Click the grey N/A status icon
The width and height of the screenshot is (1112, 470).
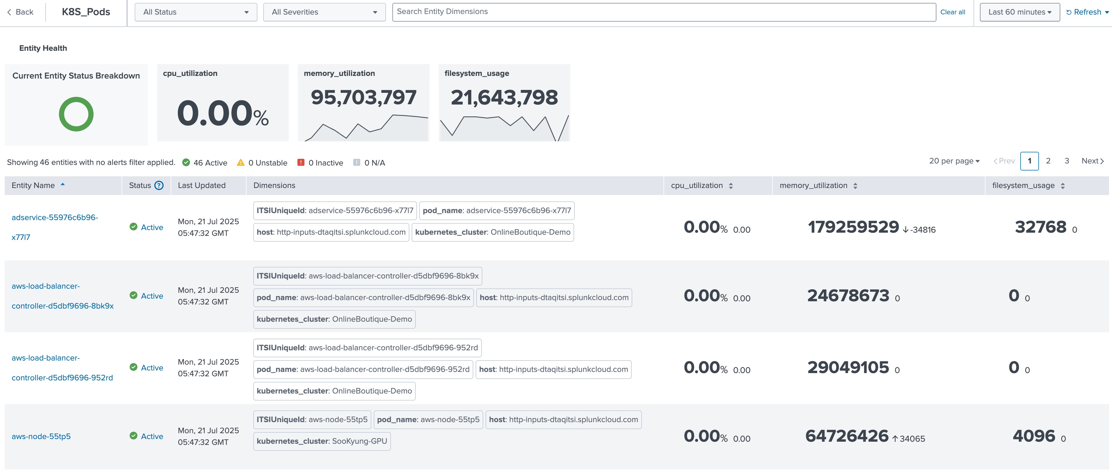click(x=356, y=162)
